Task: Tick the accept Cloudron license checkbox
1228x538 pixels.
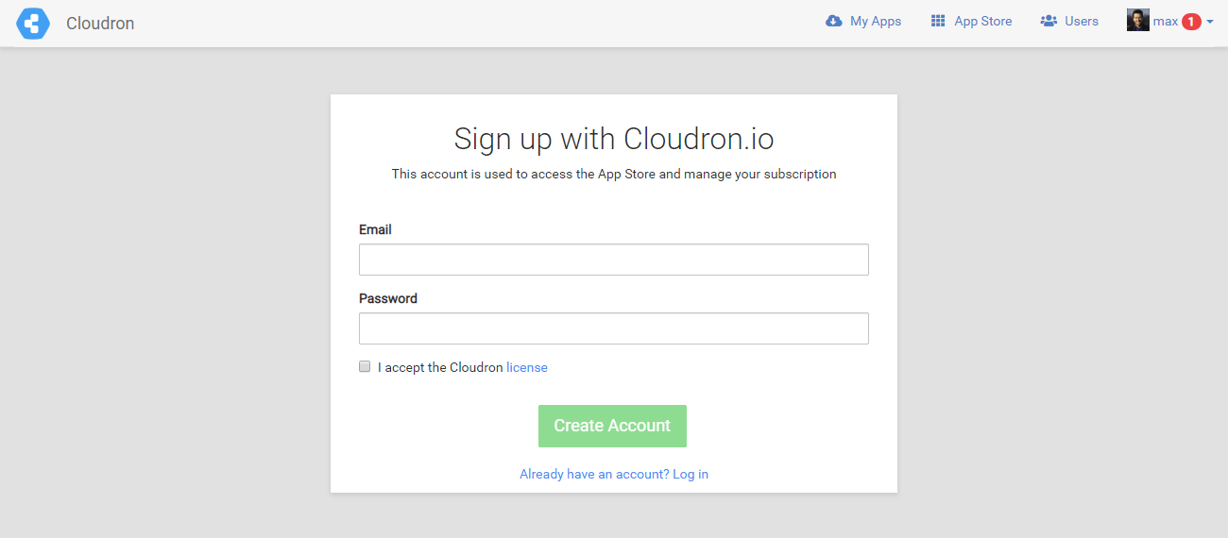Action: [x=365, y=367]
